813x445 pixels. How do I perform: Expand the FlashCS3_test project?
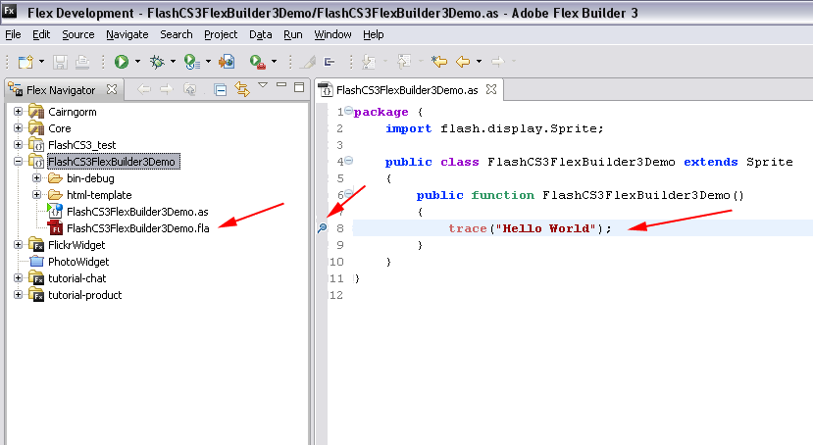19,144
